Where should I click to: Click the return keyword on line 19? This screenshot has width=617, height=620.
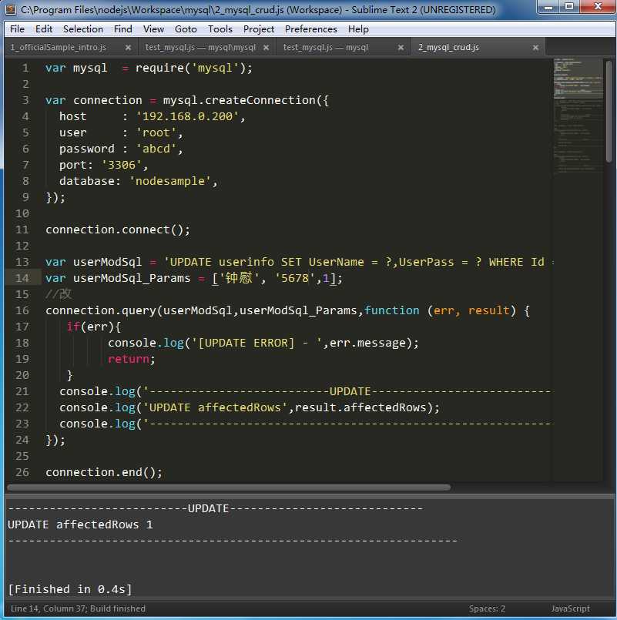click(129, 359)
